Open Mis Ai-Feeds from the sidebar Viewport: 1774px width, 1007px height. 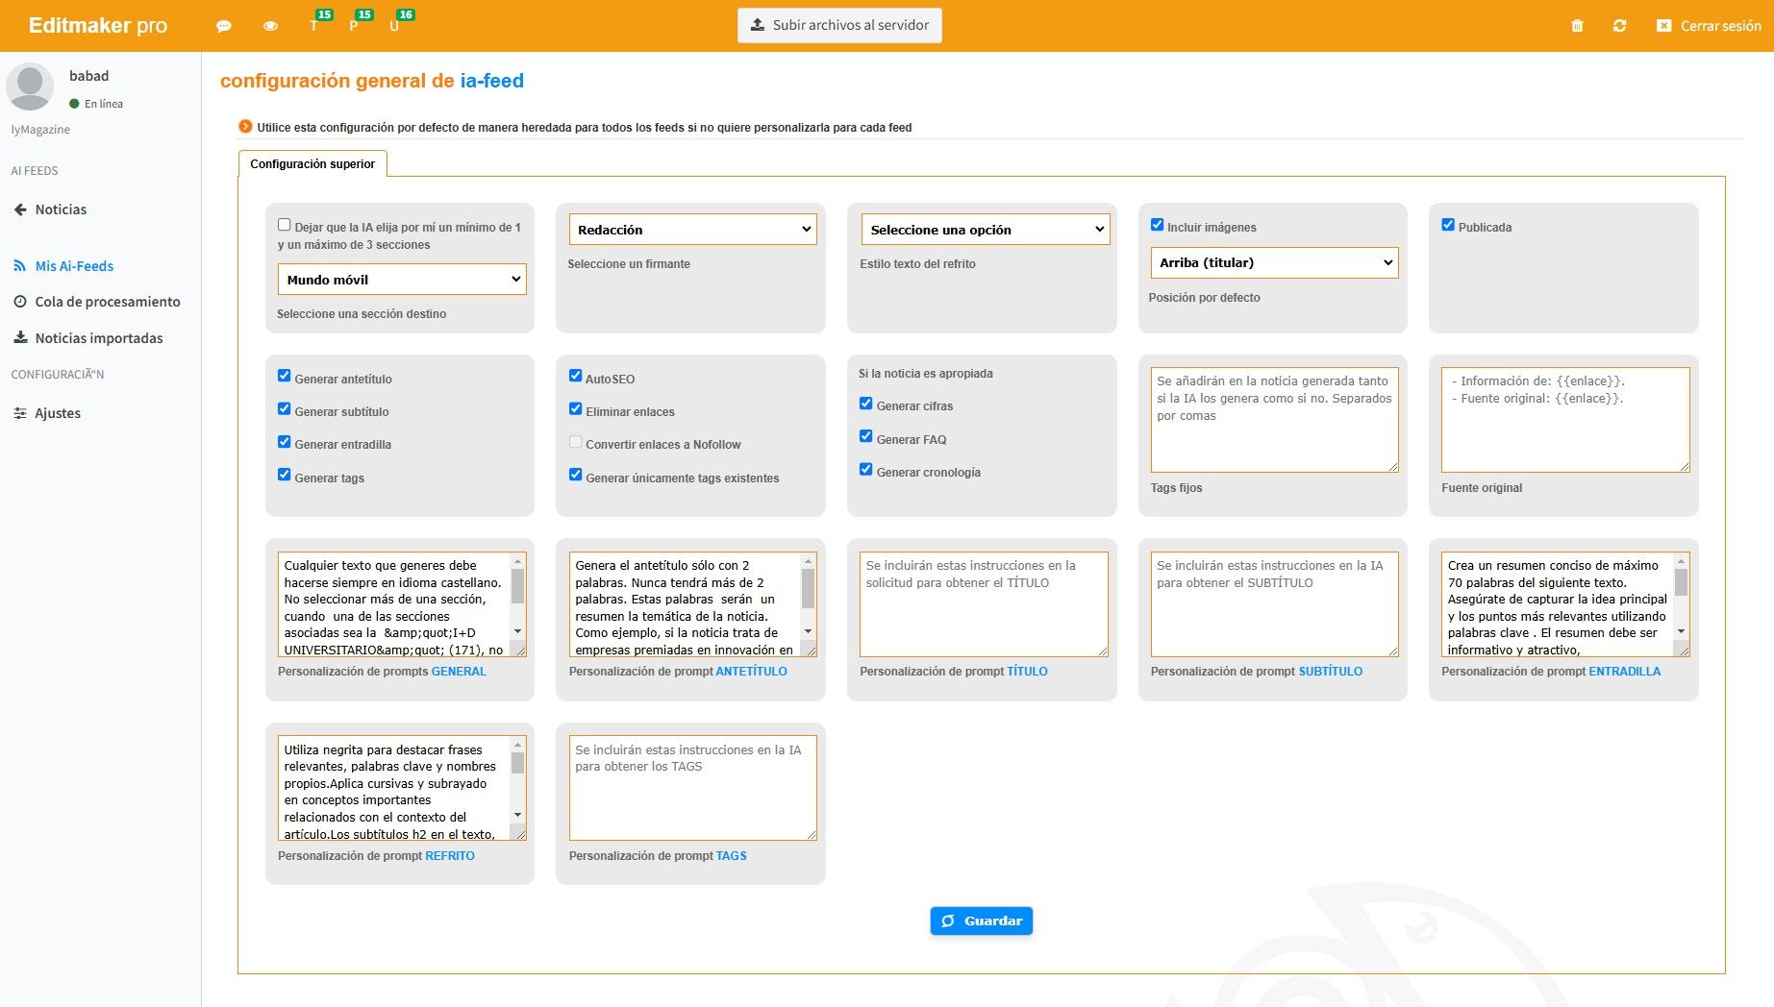tap(72, 265)
